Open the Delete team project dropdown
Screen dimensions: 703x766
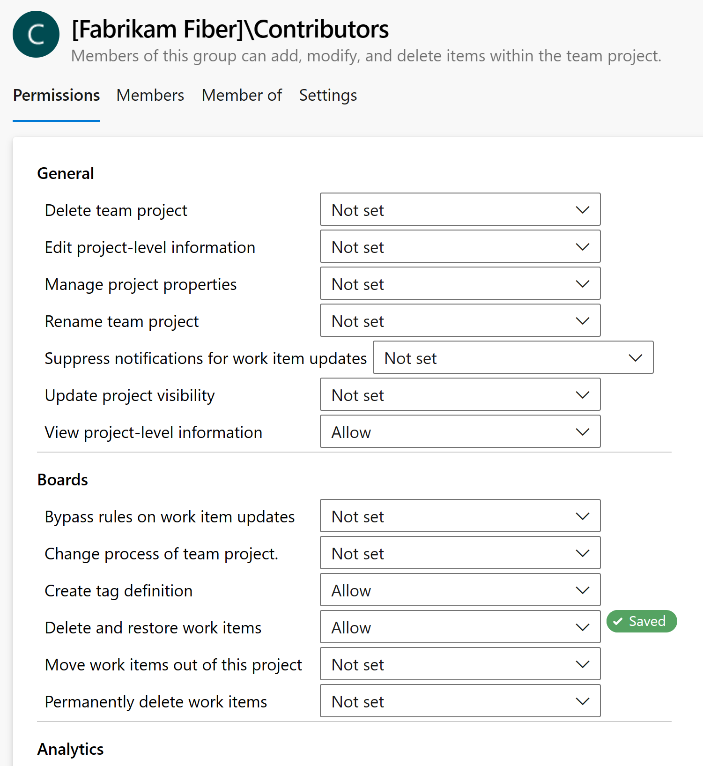[x=459, y=209]
